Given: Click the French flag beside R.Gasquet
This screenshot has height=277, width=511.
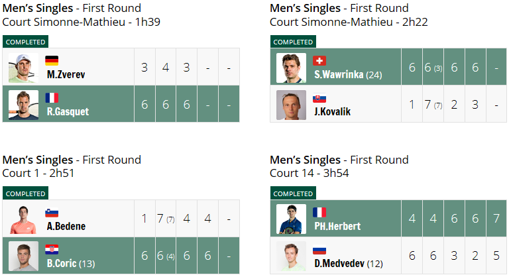Looking at the screenshot, I should pos(52,98).
